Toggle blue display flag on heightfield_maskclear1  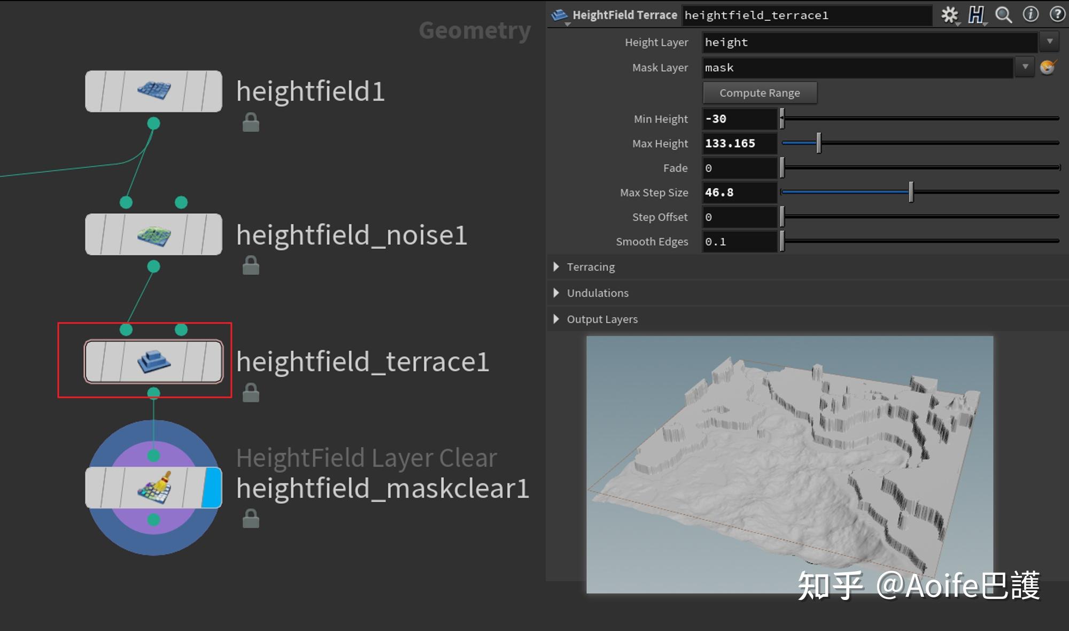click(212, 487)
